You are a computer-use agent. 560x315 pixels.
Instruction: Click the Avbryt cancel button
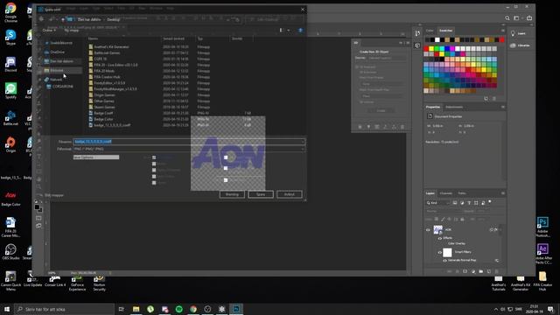click(290, 194)
